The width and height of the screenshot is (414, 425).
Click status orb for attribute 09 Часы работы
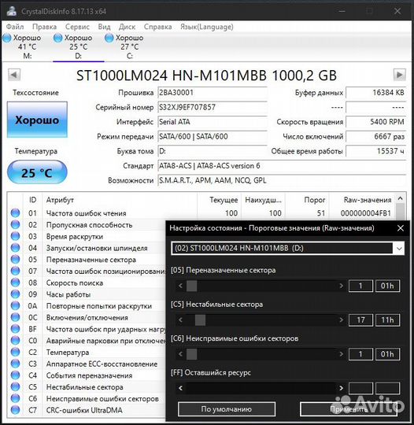pos(15,294)
